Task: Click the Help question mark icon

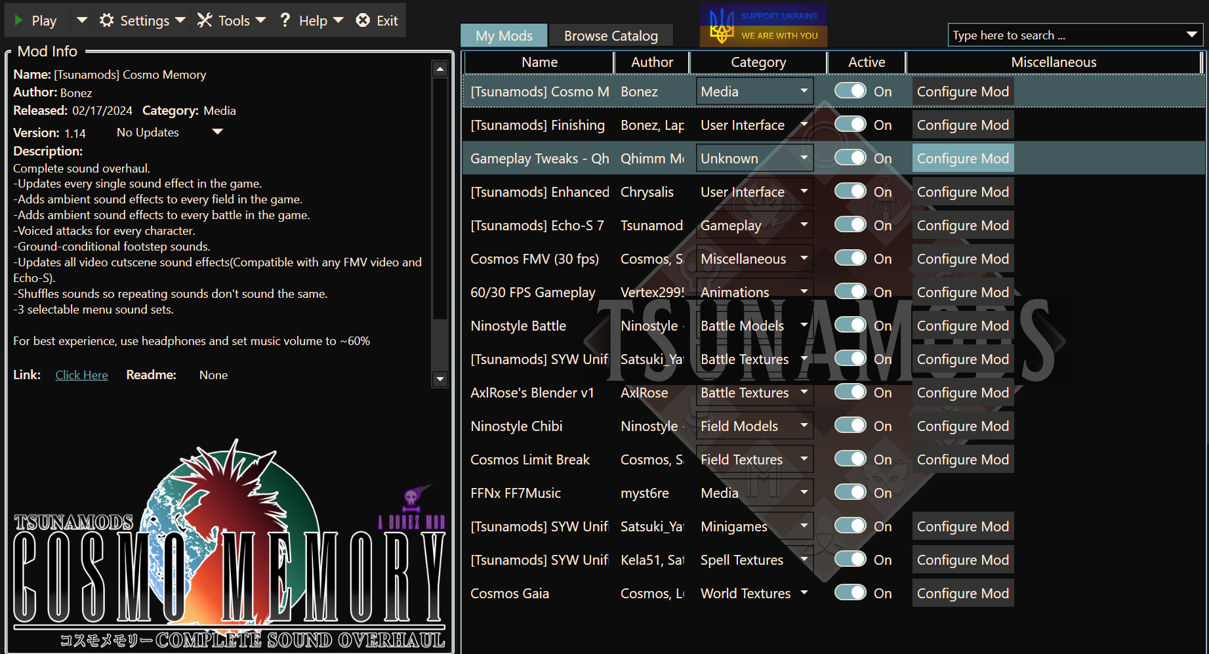Action: 285,20
